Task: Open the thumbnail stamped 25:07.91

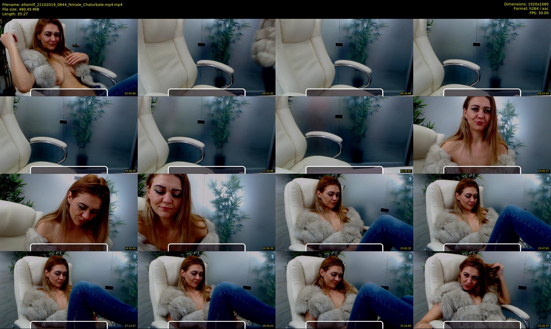Action: (x=482, y=212)
